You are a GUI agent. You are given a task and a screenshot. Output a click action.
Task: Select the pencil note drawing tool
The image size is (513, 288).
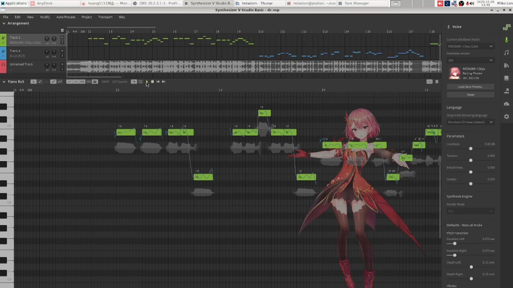(x=40, y=82)
